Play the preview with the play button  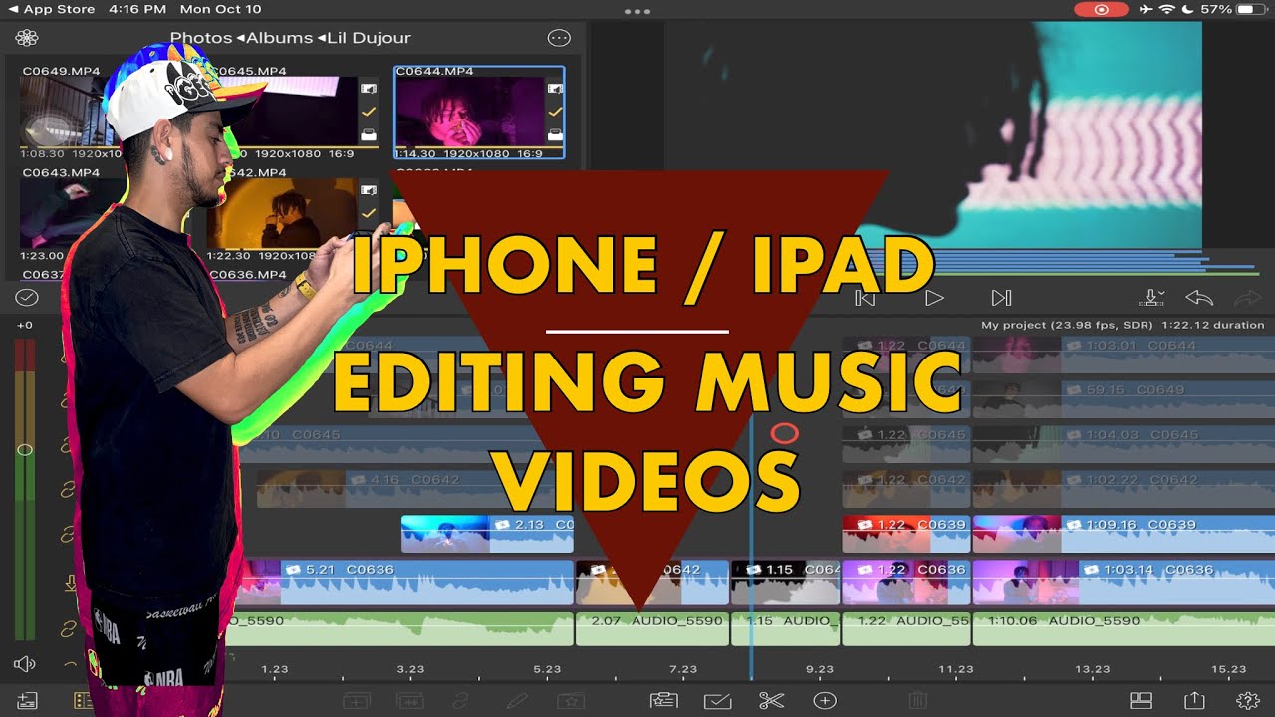(934, 298)
